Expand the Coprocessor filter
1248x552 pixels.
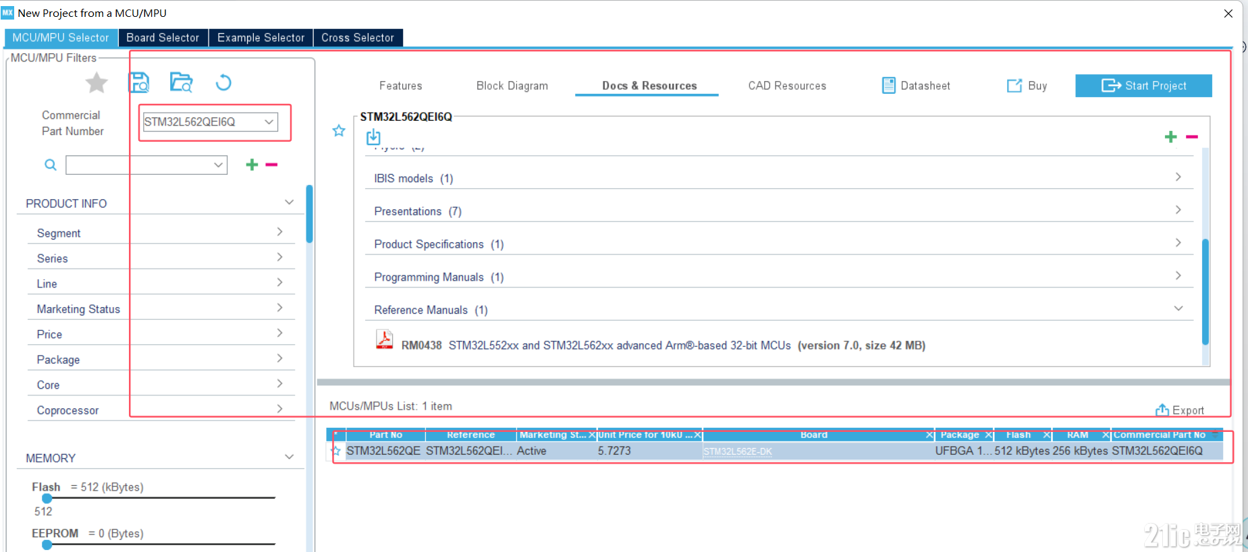pyautogui.click(x=279, y=409)
